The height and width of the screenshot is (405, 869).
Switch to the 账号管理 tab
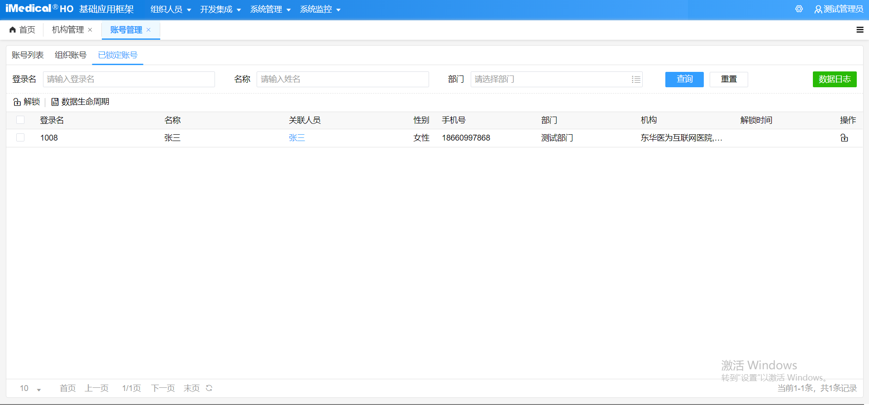pos(126,30)
